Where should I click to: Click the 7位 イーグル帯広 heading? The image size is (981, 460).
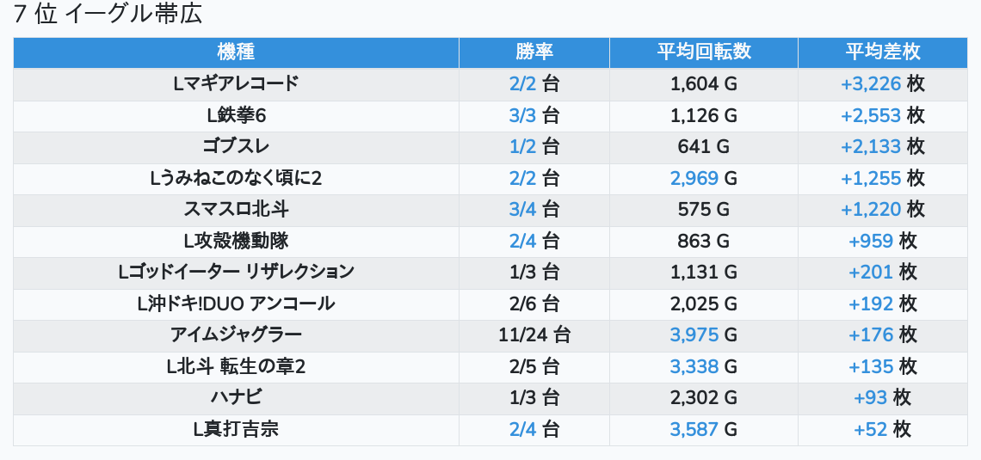(108, 15)
